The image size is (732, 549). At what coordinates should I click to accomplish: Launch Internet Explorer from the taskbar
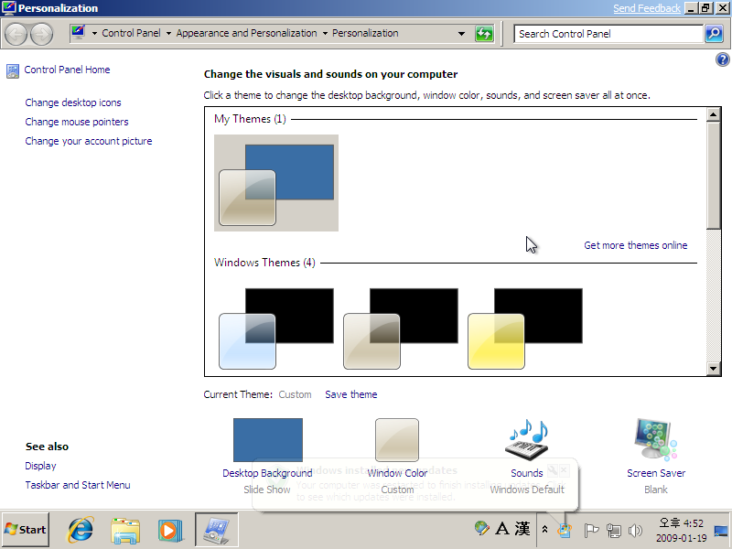coord(81,530)
